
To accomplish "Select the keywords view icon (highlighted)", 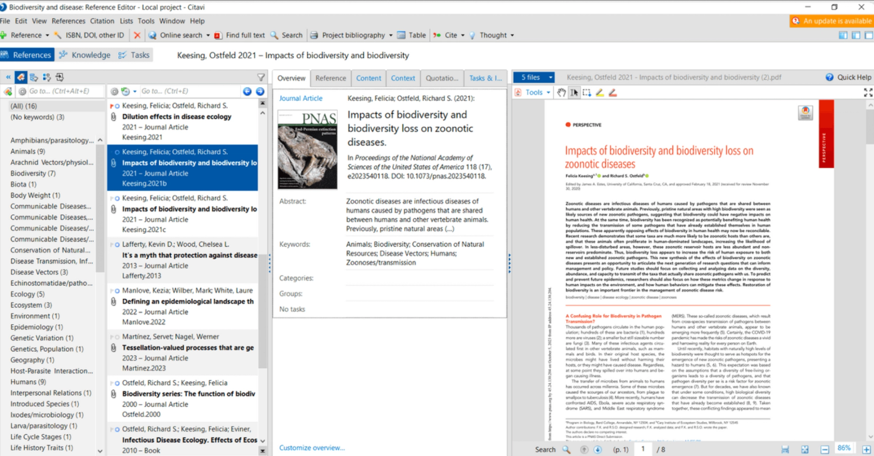I will click(21, 77).
